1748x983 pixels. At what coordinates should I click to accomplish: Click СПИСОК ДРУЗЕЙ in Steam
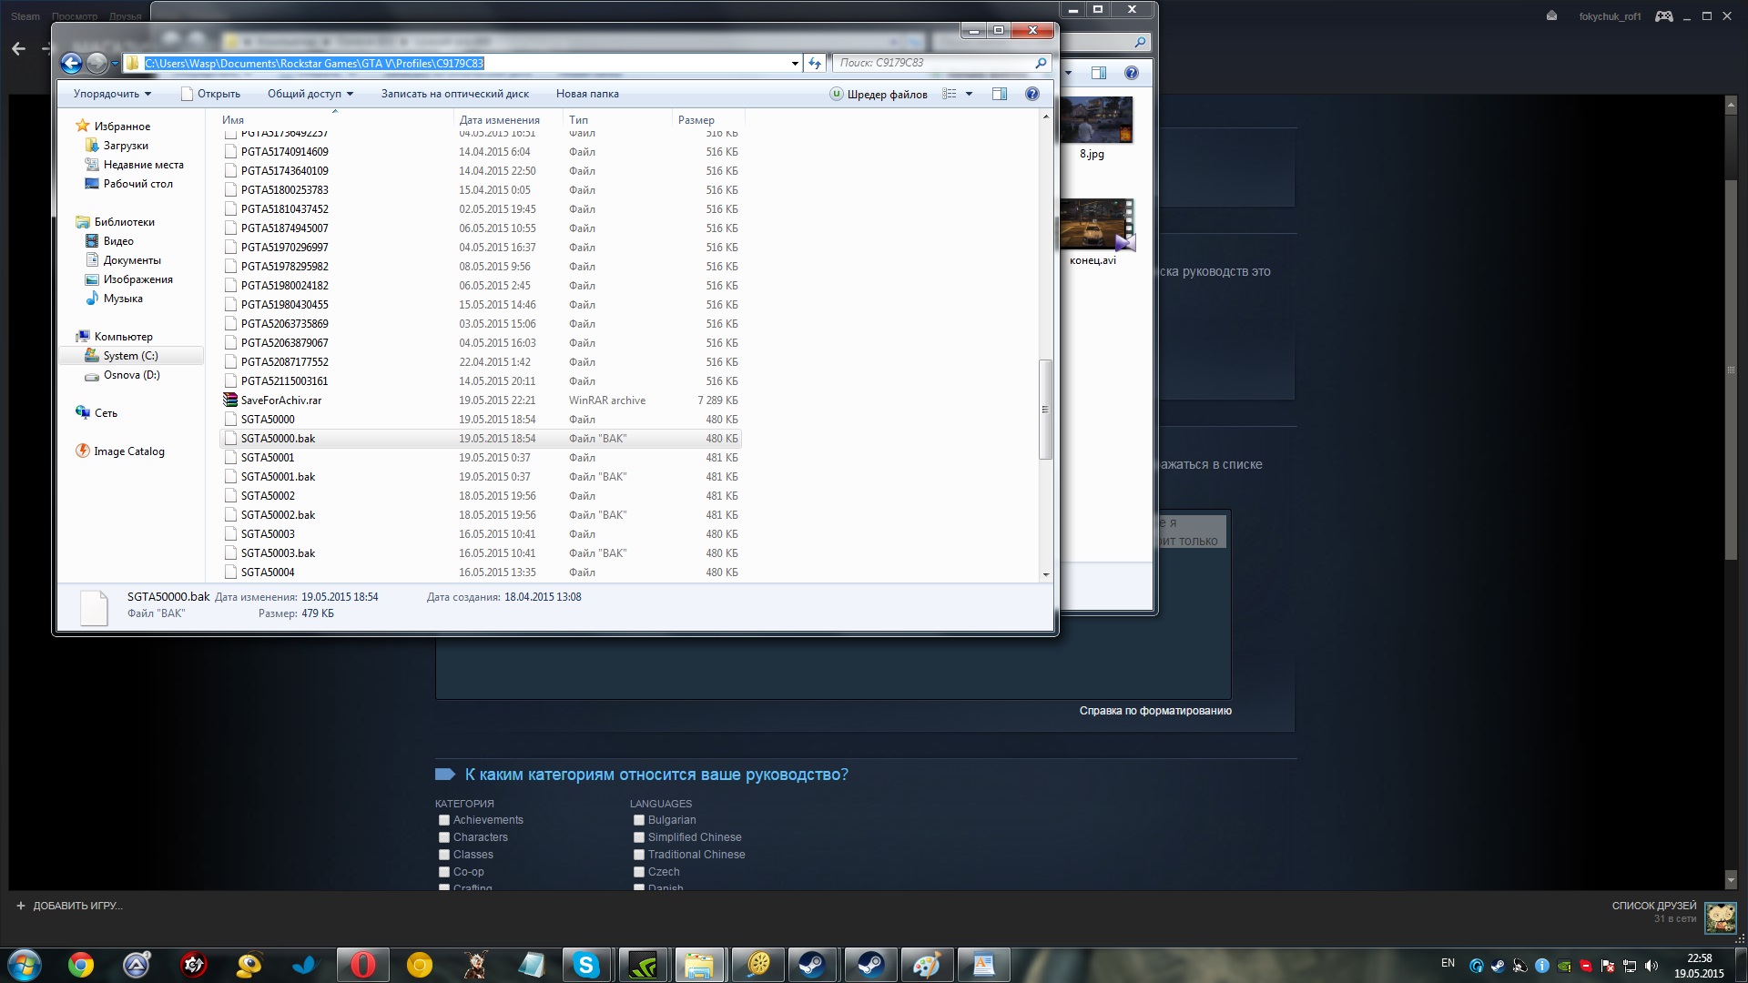pos(1654,906)
